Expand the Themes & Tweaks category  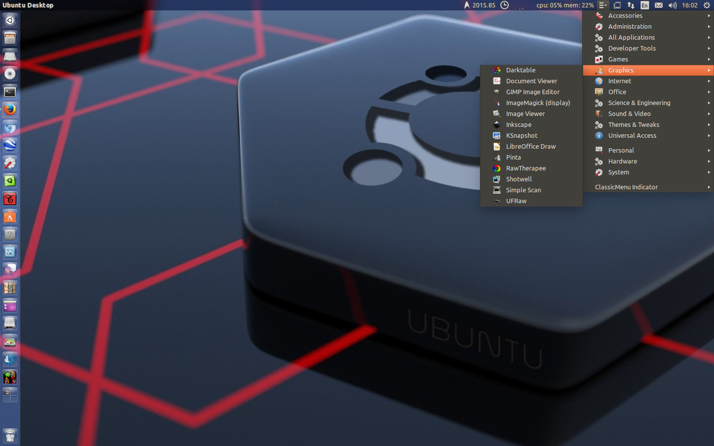[x=649, y=125]
